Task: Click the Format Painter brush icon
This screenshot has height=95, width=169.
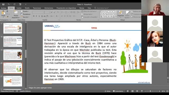Action: [8, 17]
